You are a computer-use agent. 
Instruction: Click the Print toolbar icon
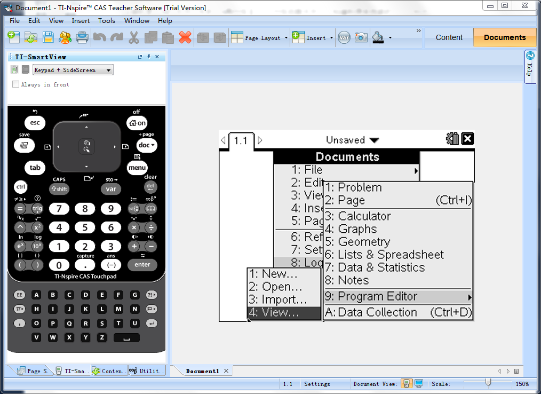point(82,37)
